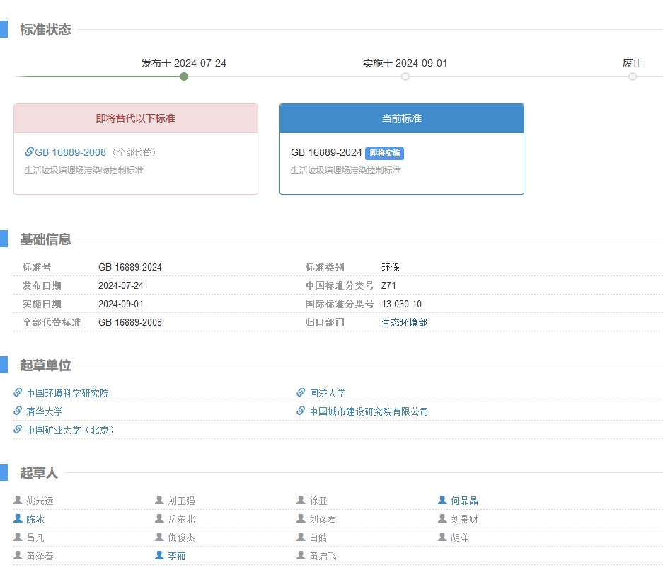Open the 中国环境科学研究院 drafting unit link

point(68,393)
